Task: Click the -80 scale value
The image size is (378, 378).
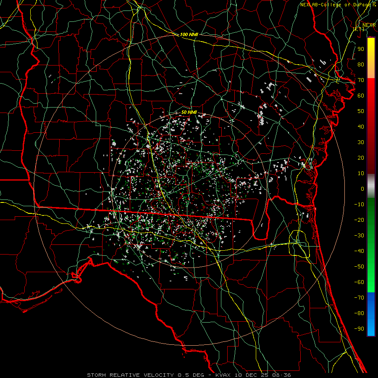Action: [359, 313]
